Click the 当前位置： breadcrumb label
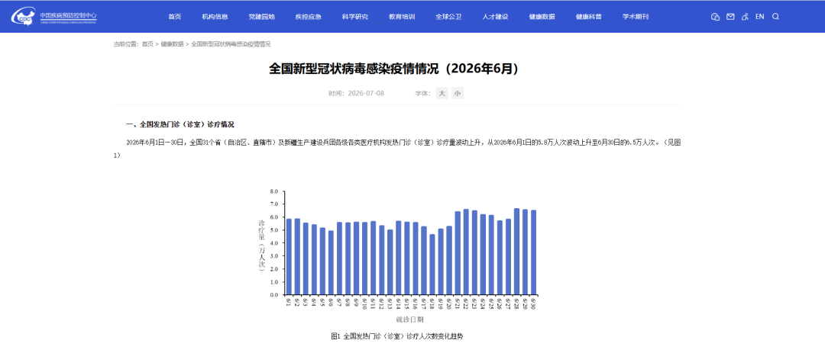This screenshot has width=825, height=350. (127, 44)
